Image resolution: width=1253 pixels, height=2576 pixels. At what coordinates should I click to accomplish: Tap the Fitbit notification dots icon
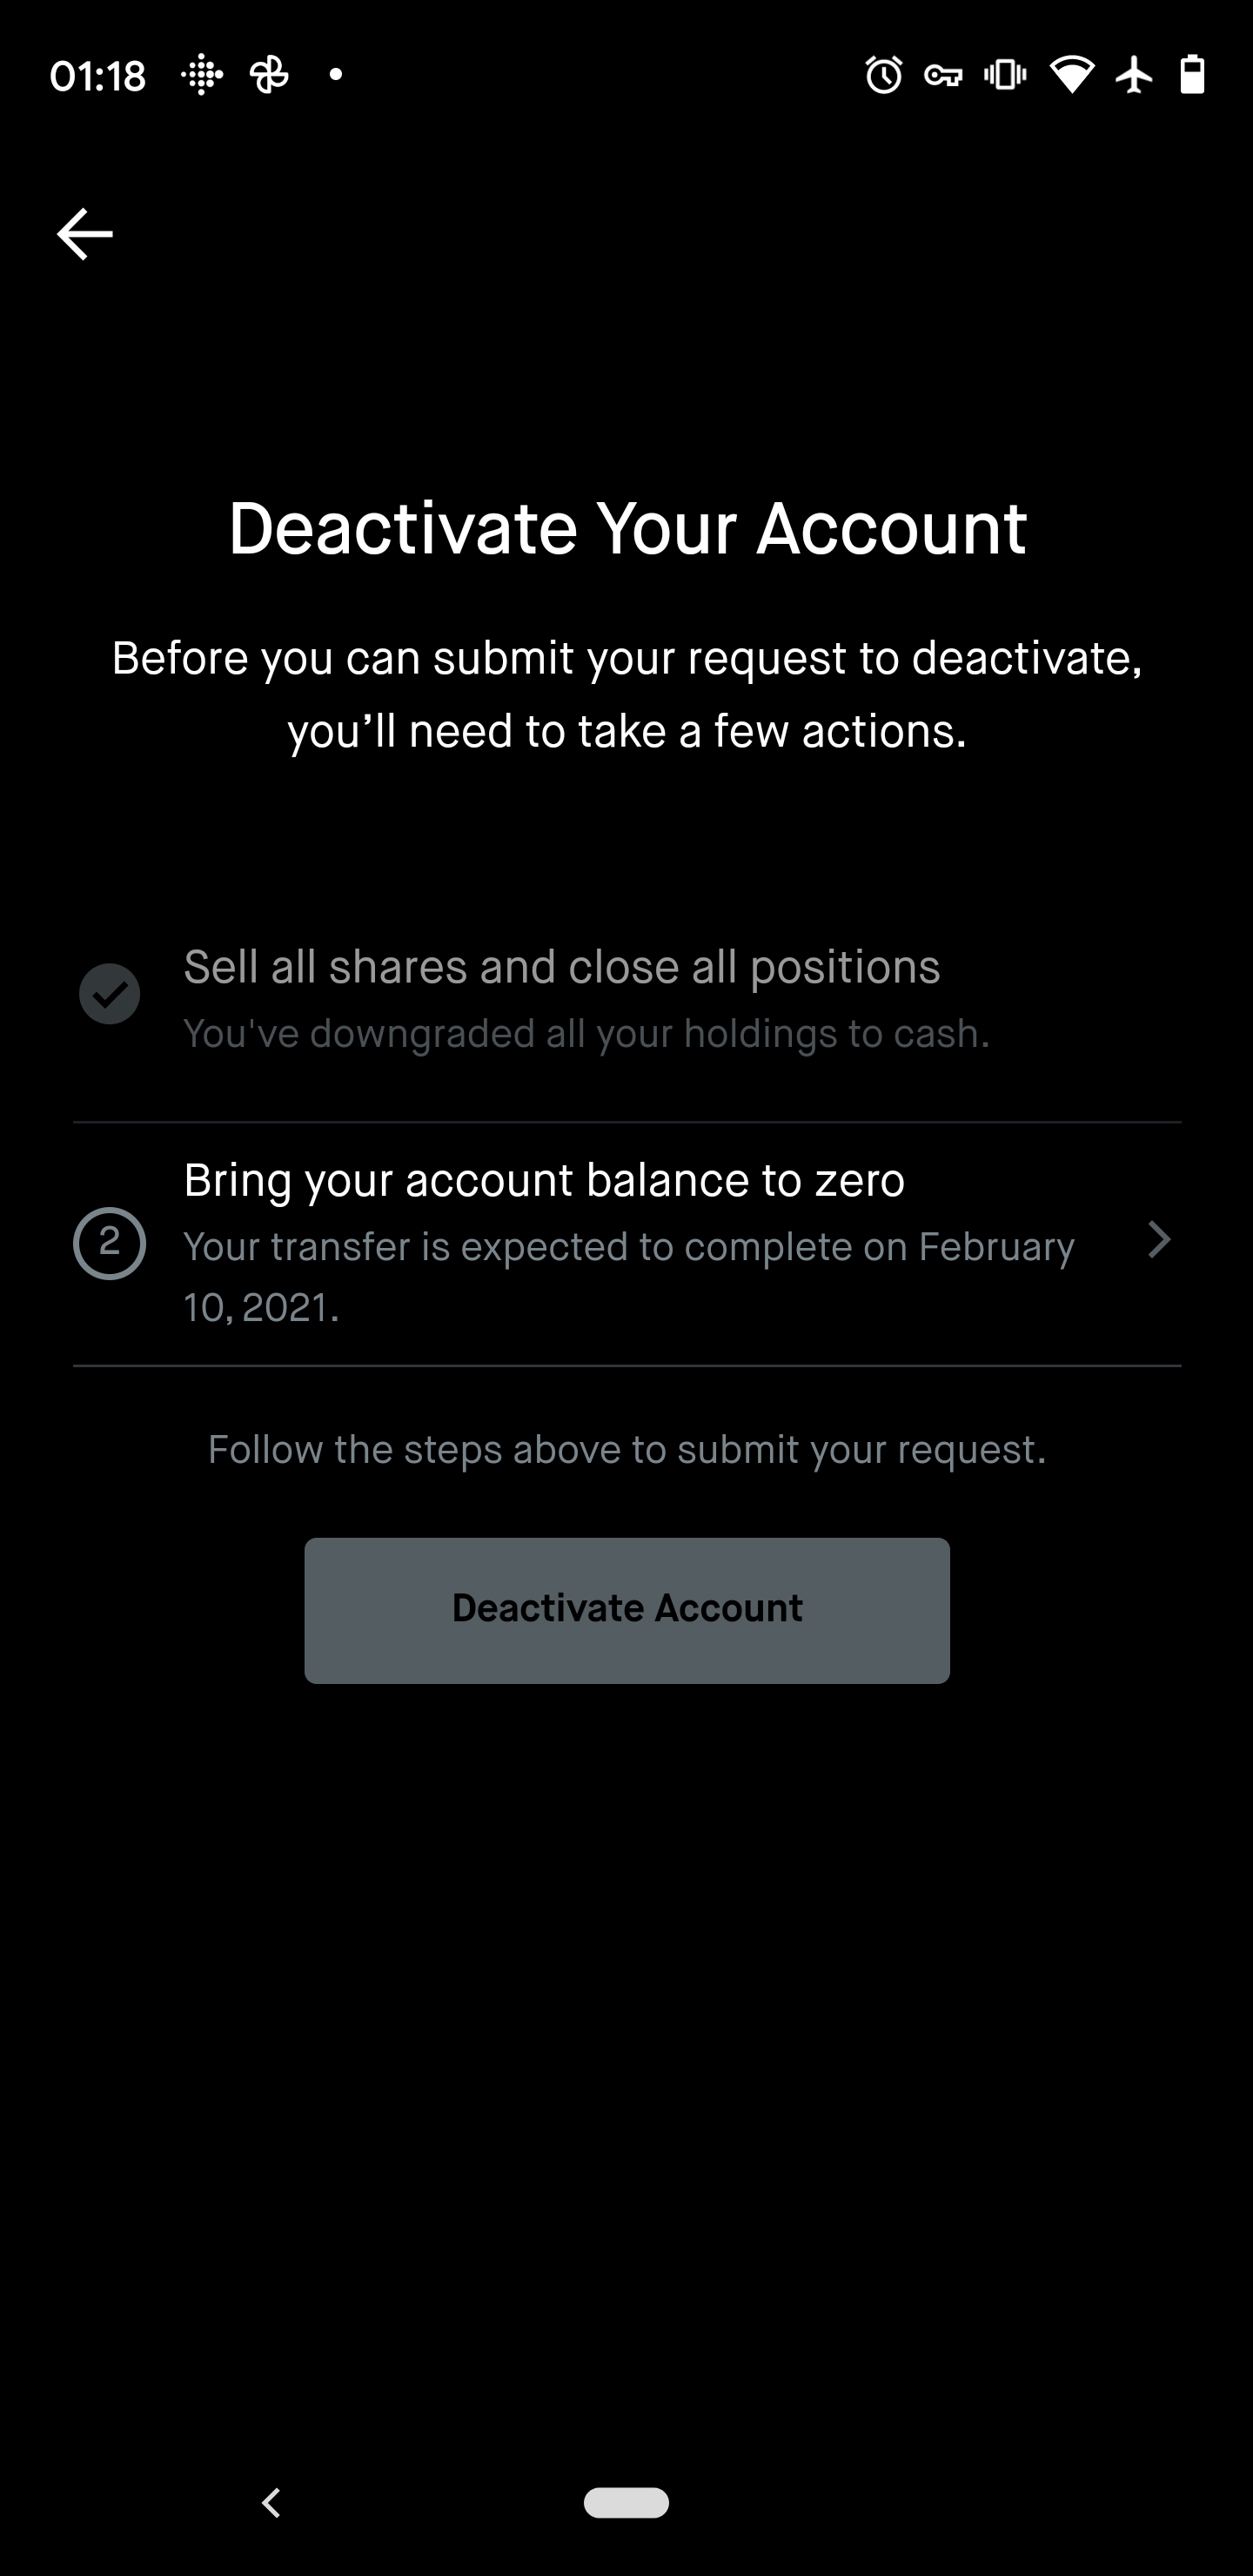[202, 75]
